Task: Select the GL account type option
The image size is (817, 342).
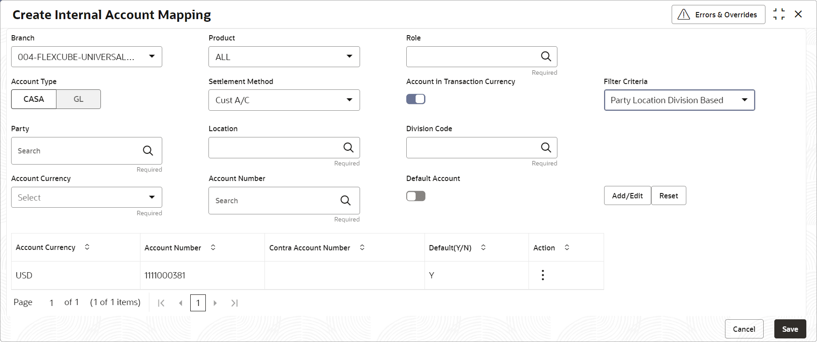Action: click(x=78, y=99)
